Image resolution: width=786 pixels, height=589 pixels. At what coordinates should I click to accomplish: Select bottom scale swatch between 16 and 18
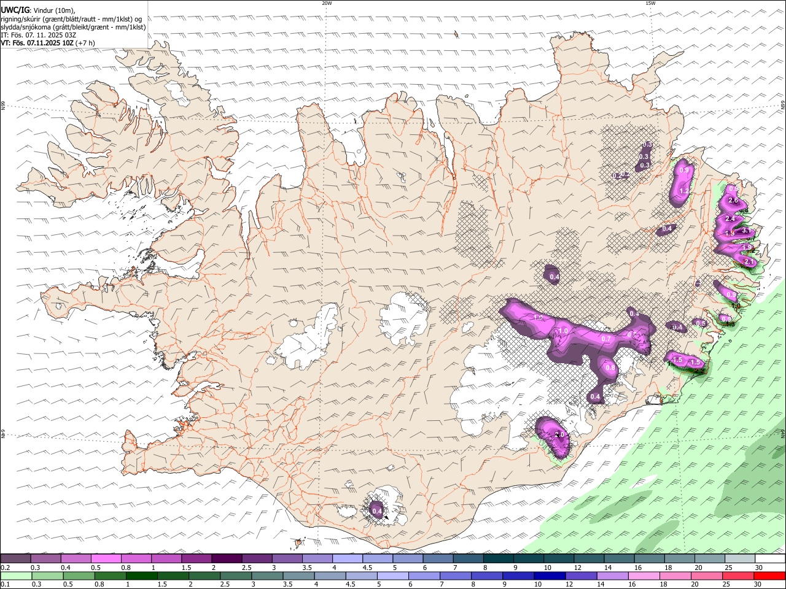(645, 576)
